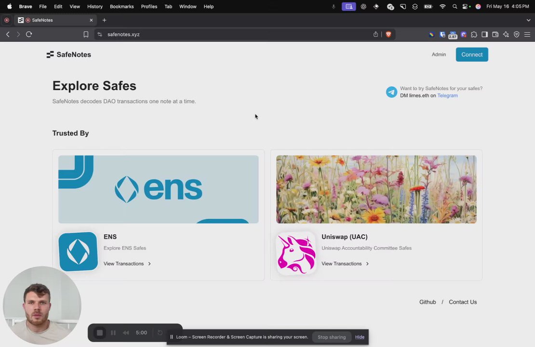
Task: Open the Contact Us footer link
Action: pyautogui.click(x=463, y=302)
